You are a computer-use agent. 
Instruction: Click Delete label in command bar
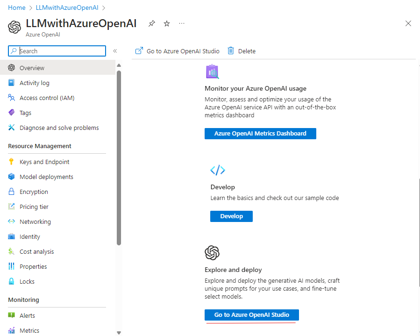coord(247,51)
